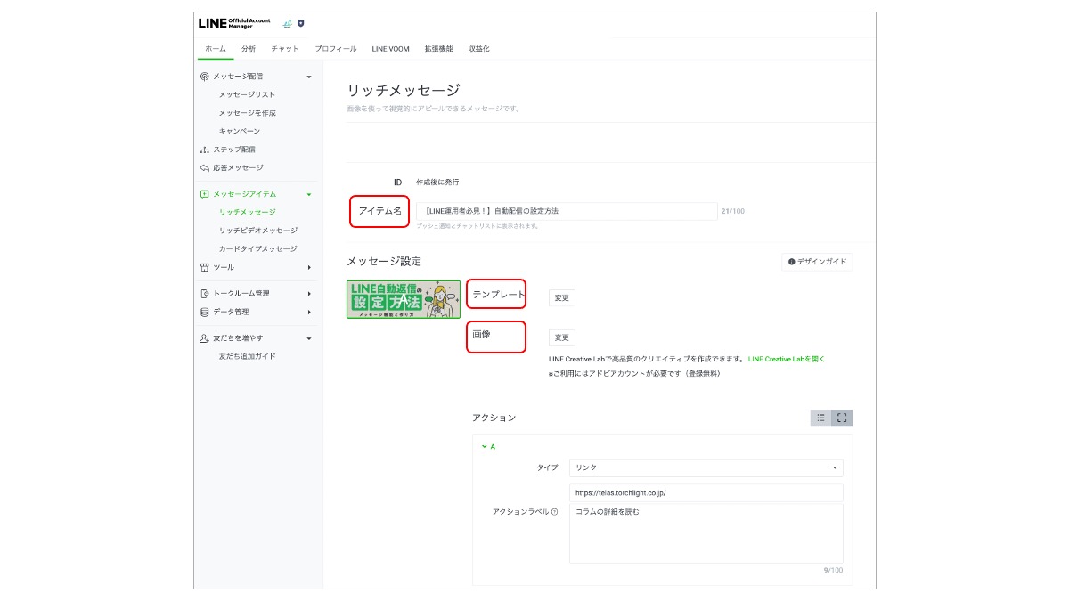The height and width of the screenshot is (601, 1069).
Task: Click the green メッセージアイテム icon
Action: pyautogui.click(x=205, y=194)
